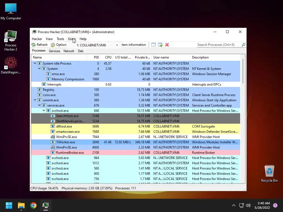Screen dimensions: 283x212
Task: Collapse the System process subtree
Action: pyautogui.click(x=39, y=68)
